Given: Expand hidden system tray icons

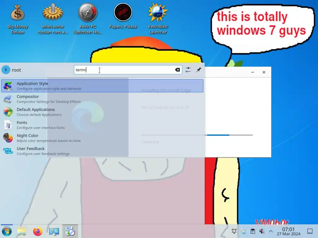Looking at the screenshot, I should point(271,231).
